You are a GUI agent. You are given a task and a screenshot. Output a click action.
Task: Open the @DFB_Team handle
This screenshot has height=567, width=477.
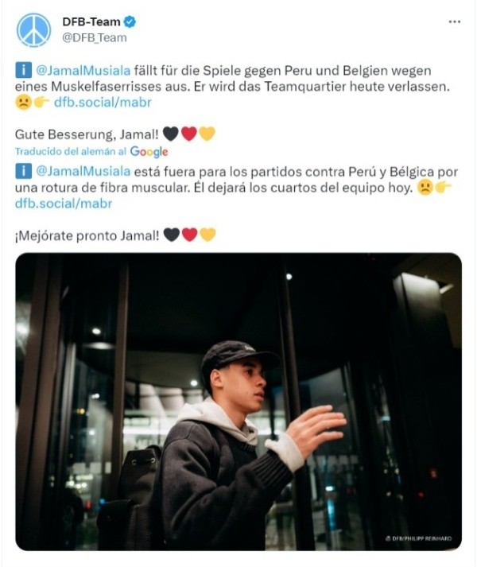[x=95, y=37]
